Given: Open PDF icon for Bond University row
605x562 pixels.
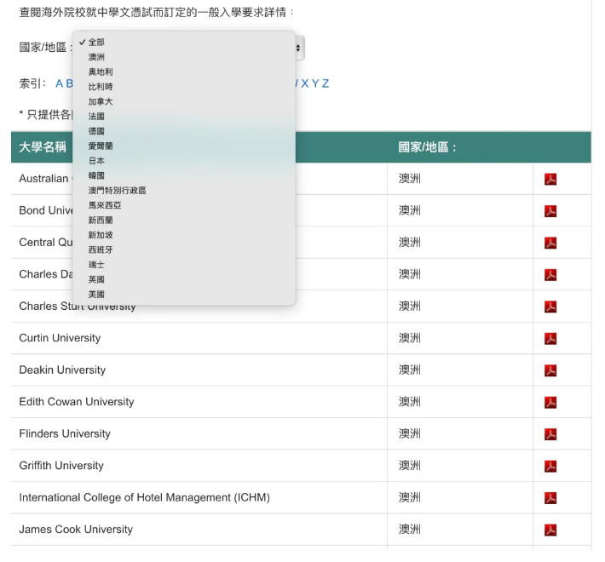Looking at the screenshot, I should point(550,211).
